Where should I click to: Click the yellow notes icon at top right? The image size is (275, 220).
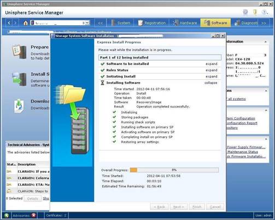tap(255, 12)
